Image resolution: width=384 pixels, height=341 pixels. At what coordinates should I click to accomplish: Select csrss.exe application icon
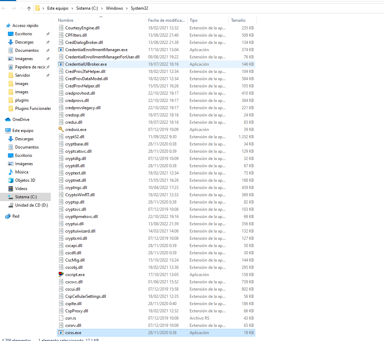tap(61, 333)
